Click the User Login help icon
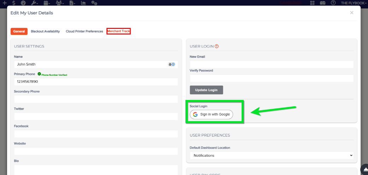 click(217, 46)
